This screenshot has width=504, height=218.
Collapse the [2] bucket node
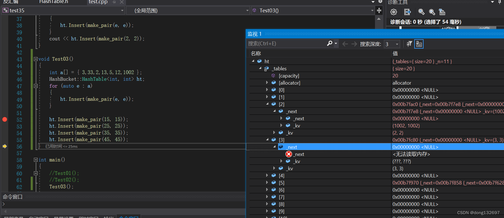pos(267,104)
